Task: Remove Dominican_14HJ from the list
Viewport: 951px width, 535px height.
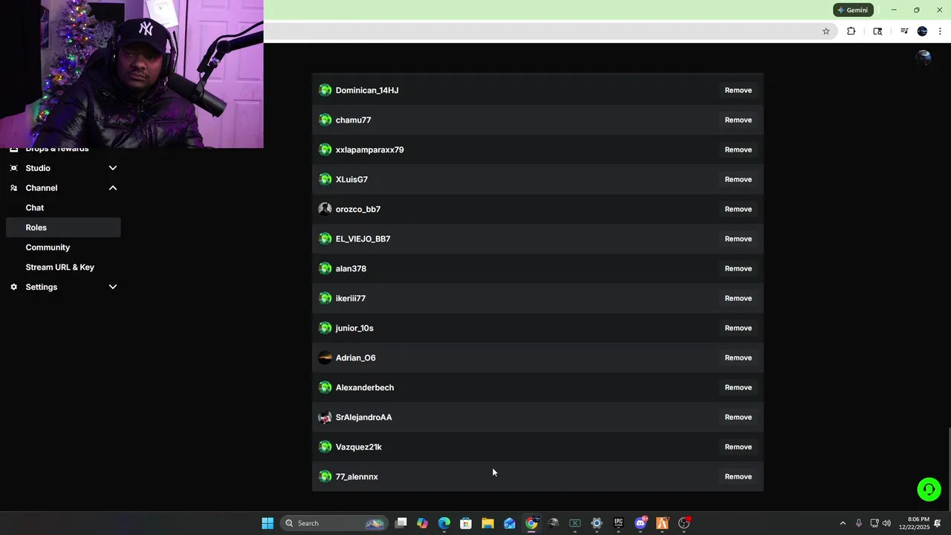Action: pyautogui.click(x=738, y=90)
